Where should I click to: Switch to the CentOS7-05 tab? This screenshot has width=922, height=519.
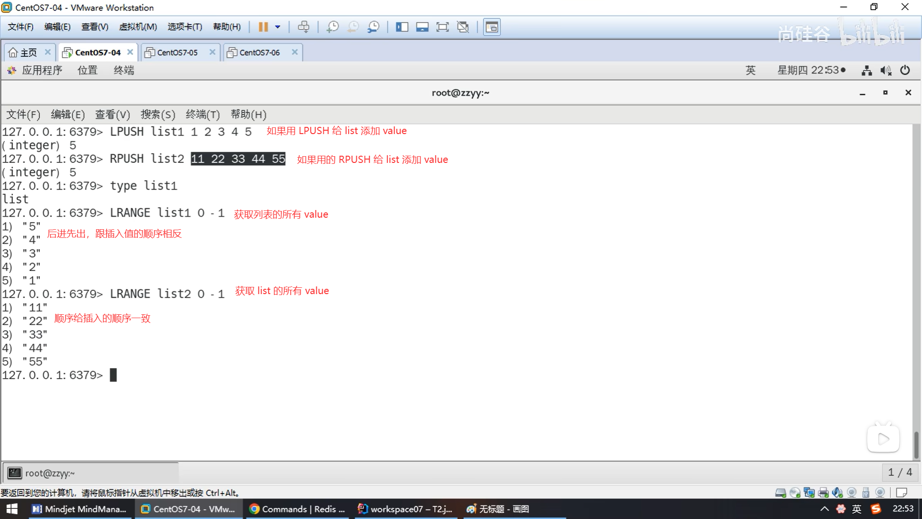pyautogui.click(x=177, y=52)
